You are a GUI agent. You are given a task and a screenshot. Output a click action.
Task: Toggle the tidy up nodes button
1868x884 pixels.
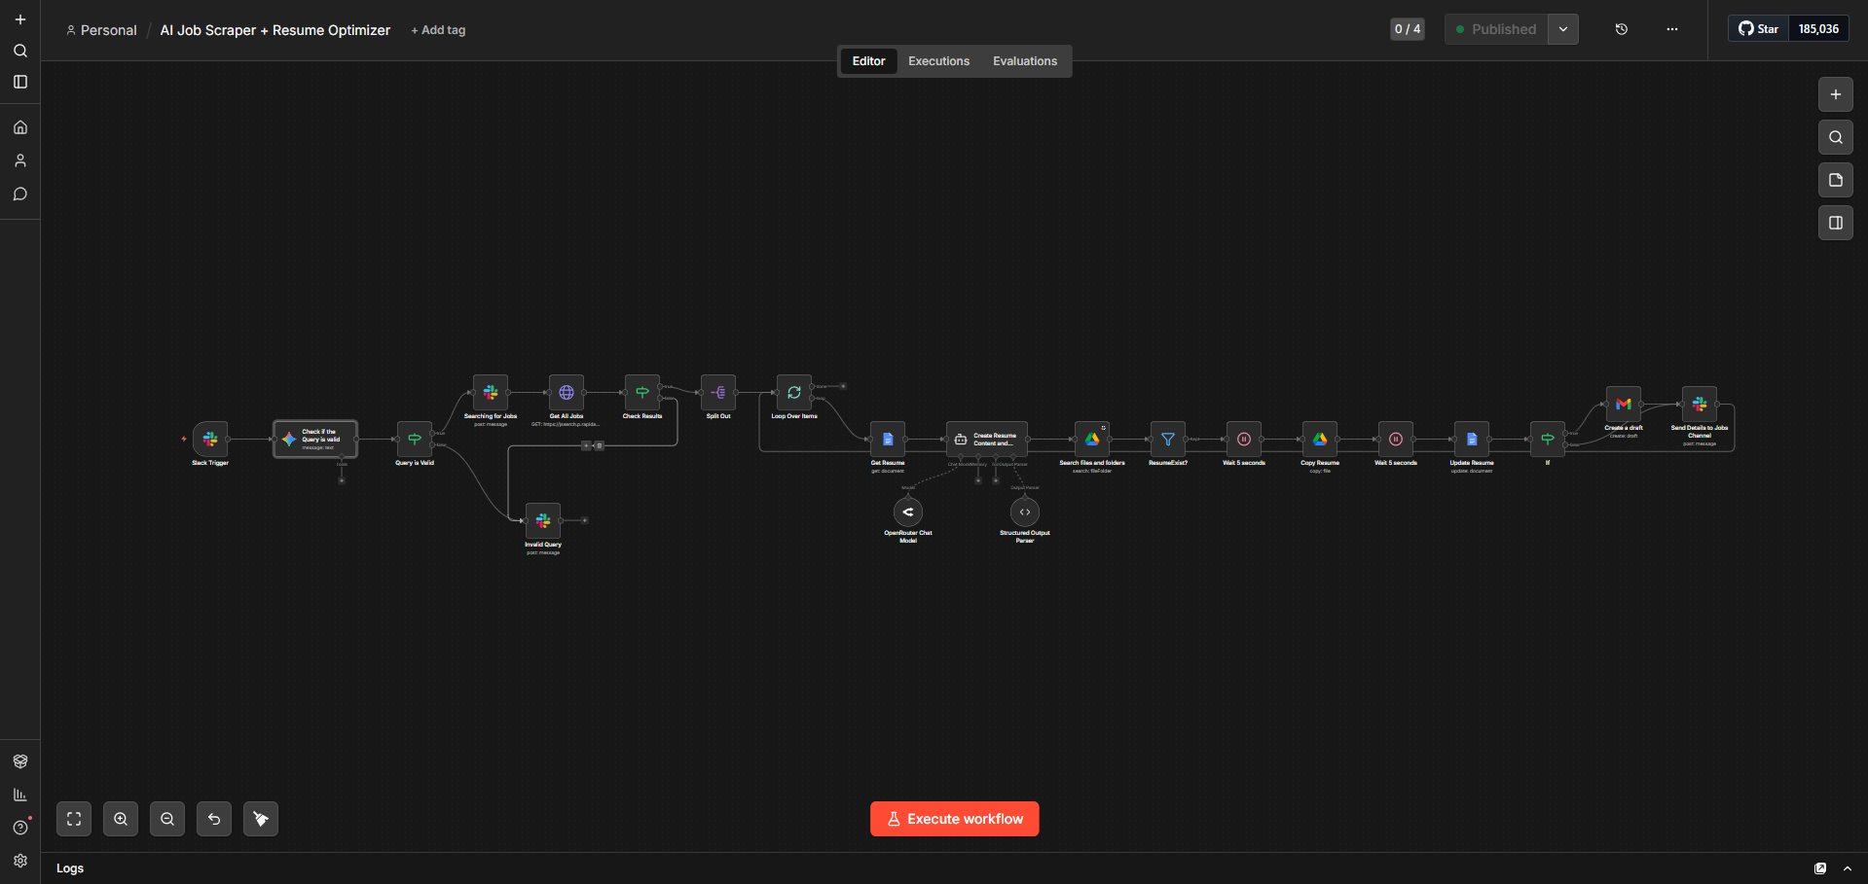click(261, 819)
